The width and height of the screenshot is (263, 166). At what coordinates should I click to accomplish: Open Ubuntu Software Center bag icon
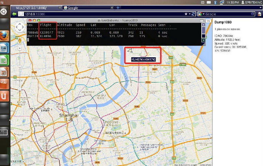[4, 84]
